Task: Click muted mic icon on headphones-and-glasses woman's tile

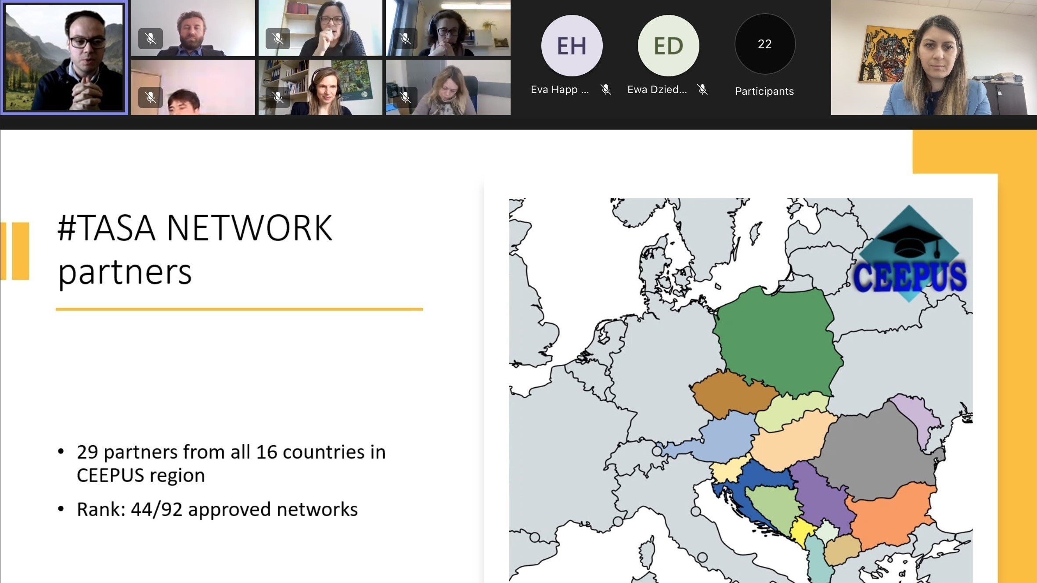Action: [405, 39]
